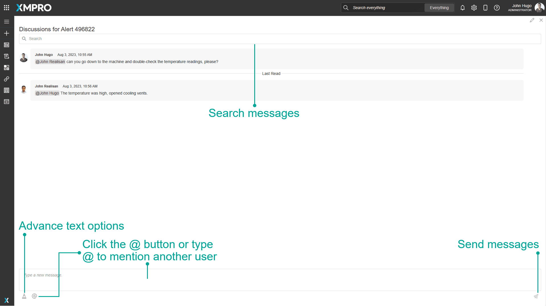The height and width of the screenshot is (306, 546).
Task: Open the settings gear in the top bar
Action: pos(474,8)
